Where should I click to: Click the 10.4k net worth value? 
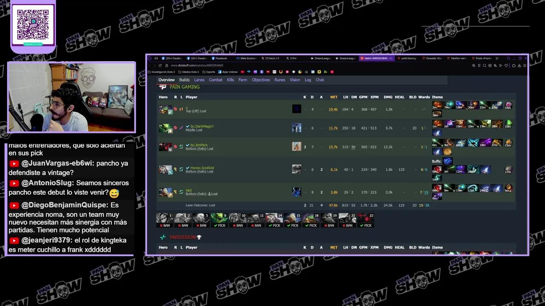point(333,110)
